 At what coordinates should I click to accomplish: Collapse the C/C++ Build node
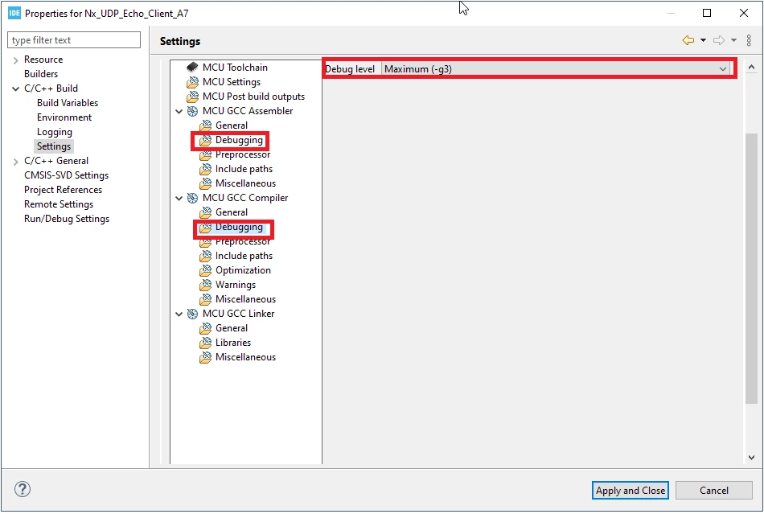(15, 88)
